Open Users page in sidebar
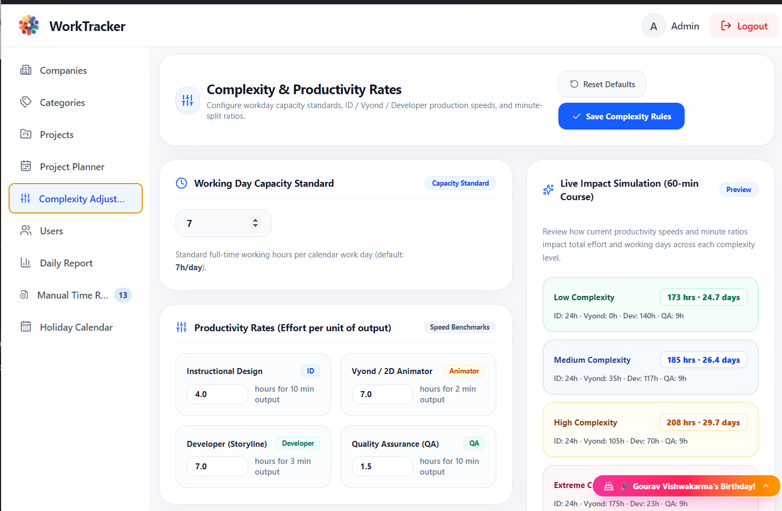This screenshot has width=782, height=511. click(75, 231)
